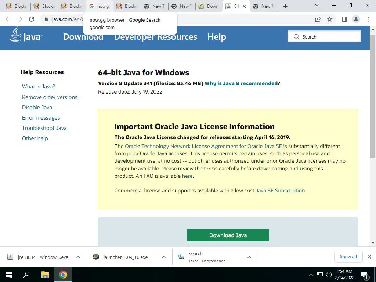Close the 64-bit Java tab
This screenshot has width=376, height=282.
point(244,6)
